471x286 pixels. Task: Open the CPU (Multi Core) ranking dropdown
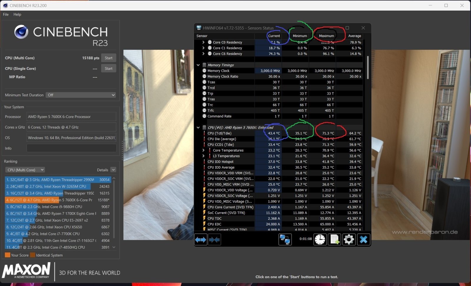pyautogui.click(x=25, y=170)
